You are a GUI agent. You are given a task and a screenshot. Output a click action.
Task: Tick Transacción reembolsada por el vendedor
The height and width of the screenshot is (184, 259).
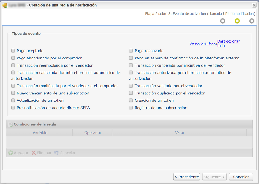[x=13, y=65]
